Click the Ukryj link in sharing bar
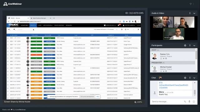The height and width of the screenshot is (112, 200). [x=98, y=97]
